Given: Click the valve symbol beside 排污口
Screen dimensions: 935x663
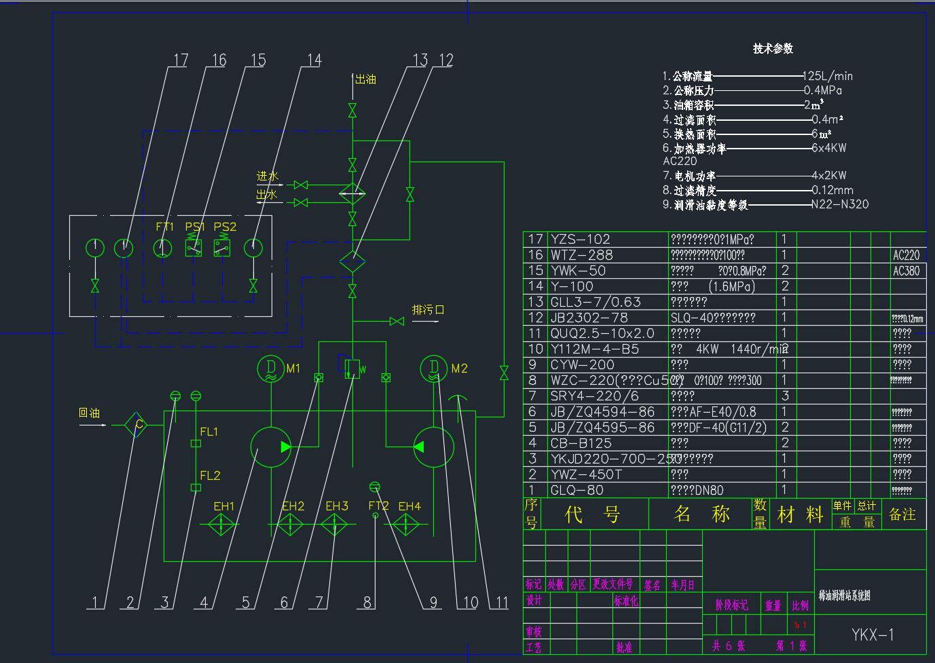Looking at the screenshot, I should click(x=397, y=321).
